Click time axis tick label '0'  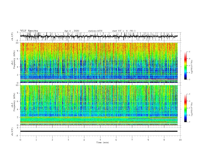(x=20, y=140)
